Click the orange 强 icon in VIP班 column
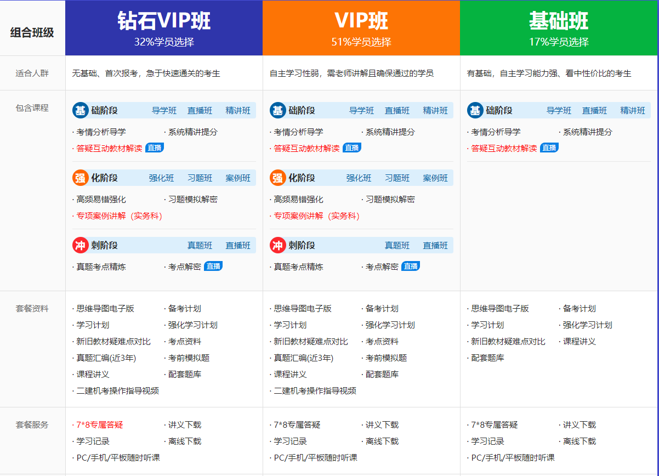The height and width of the screenshot is (476, 659). (x=277, y=178)
